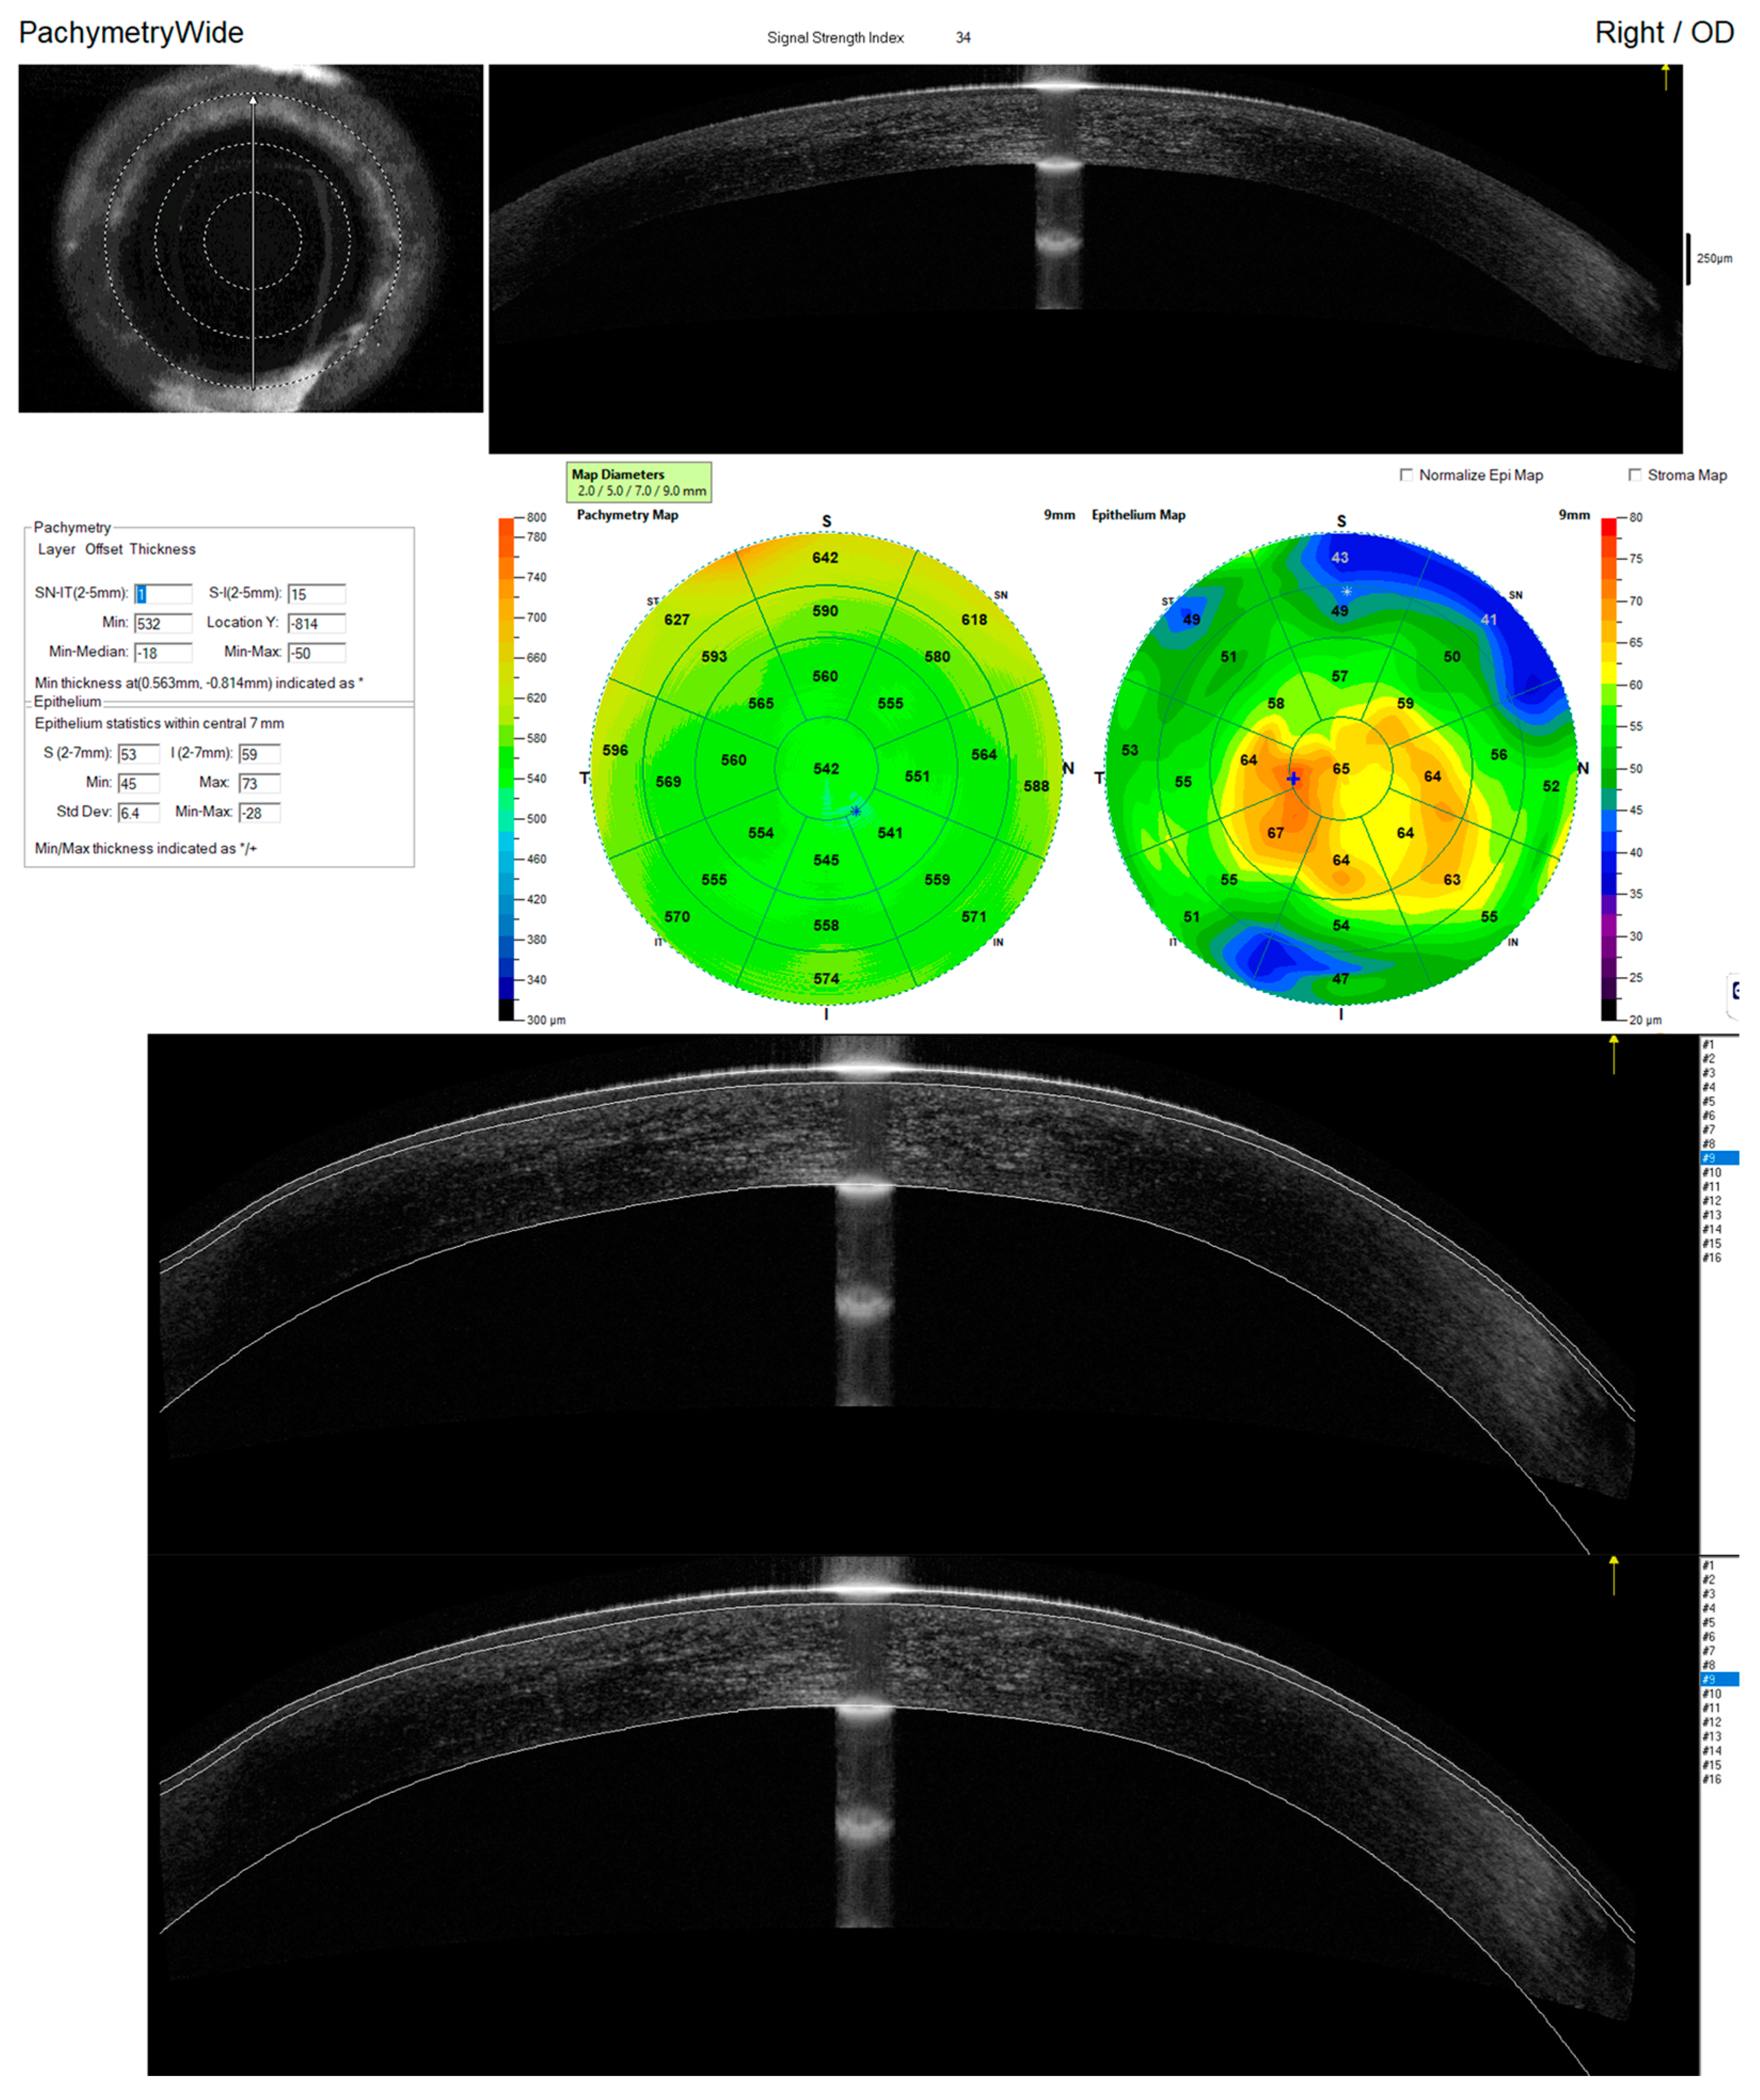Enable the Stroma Map checkbox
This screenshot has width=1760, height=2100.
tap(1635, 475)
